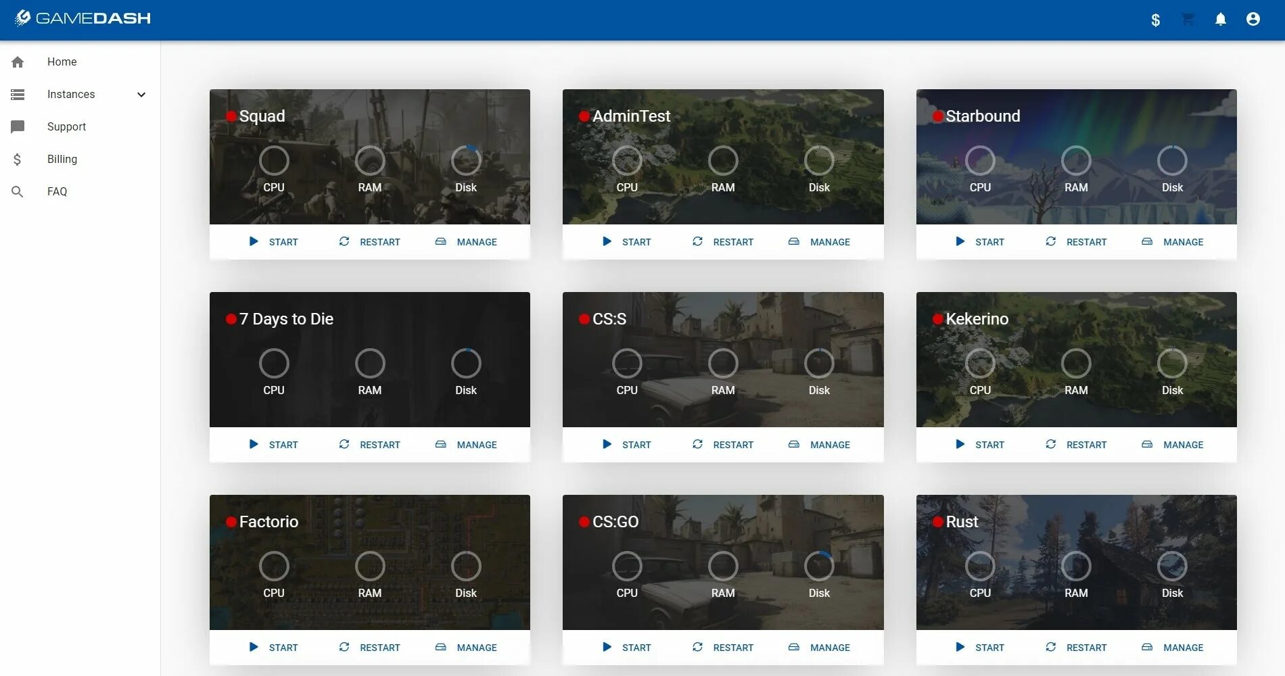Click the FAQ magnifier icon in sidebar
This screenshot has height=676, width=1285.
[x=18, y=192]
